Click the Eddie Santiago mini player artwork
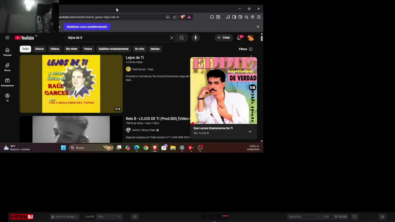The height and width of the screenshot is (222, 395). (223, 91)
